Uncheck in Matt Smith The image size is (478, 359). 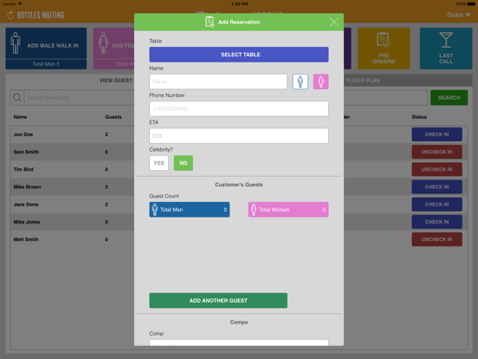point(436,239)
